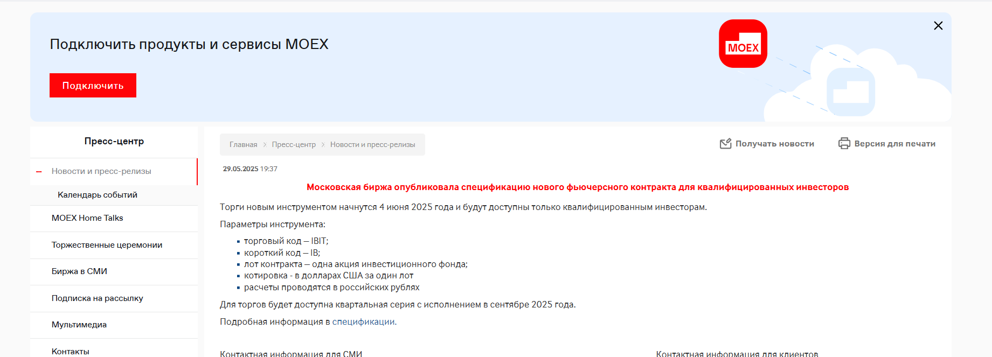
Task: Click the line торговый код – IBIT
Action: [x=286, y=241]
